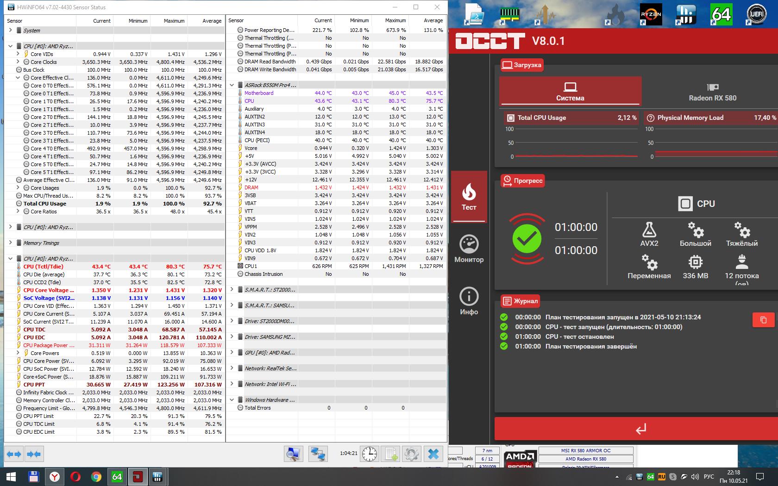Click the HWiNFO remote network computers icon
Viewport: 778px width, 486px height.
point(318,454)
